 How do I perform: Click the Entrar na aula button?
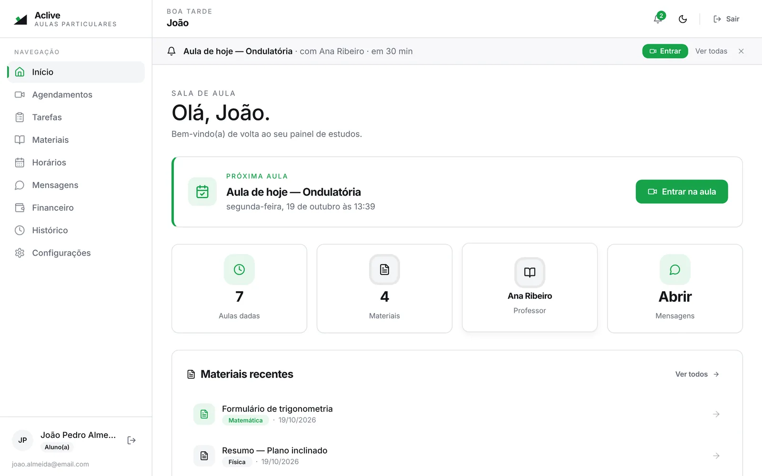682,191
